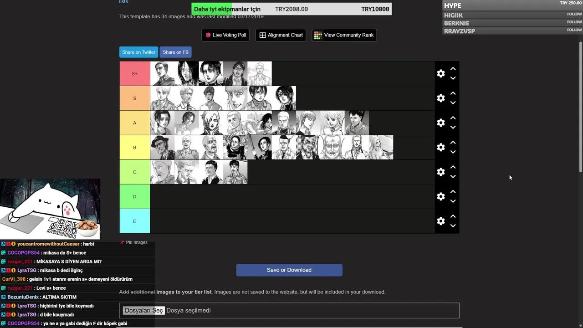This screenshot has height=328, width=583.
Task: Select first character image in A row
Action: [x=162, y=123]
